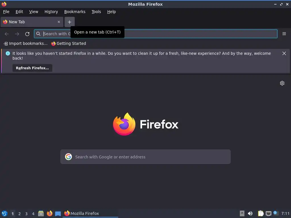The height and width of the screenshot is (218, 291).
Task: Open the clipboard manager tray icon
Action: click(x=261, y=213)
